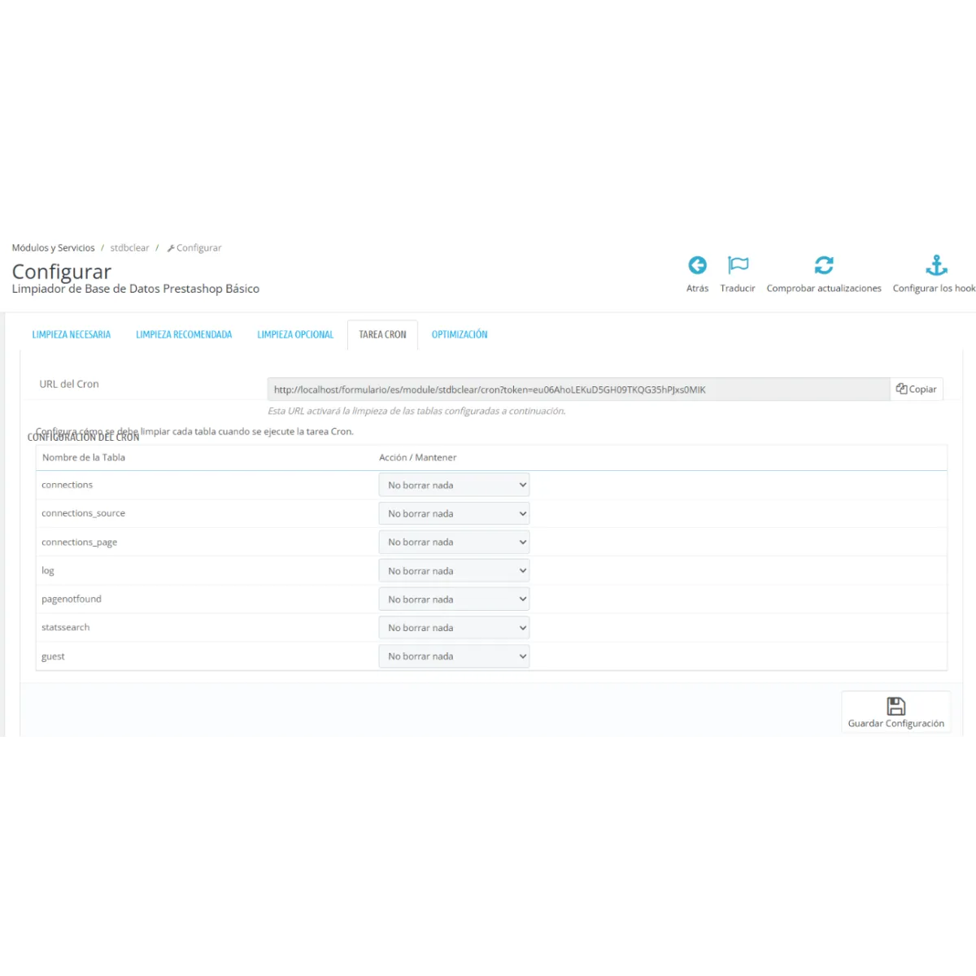
Task: Open the action dropdown for connections_source
Action: coord(454,513)
